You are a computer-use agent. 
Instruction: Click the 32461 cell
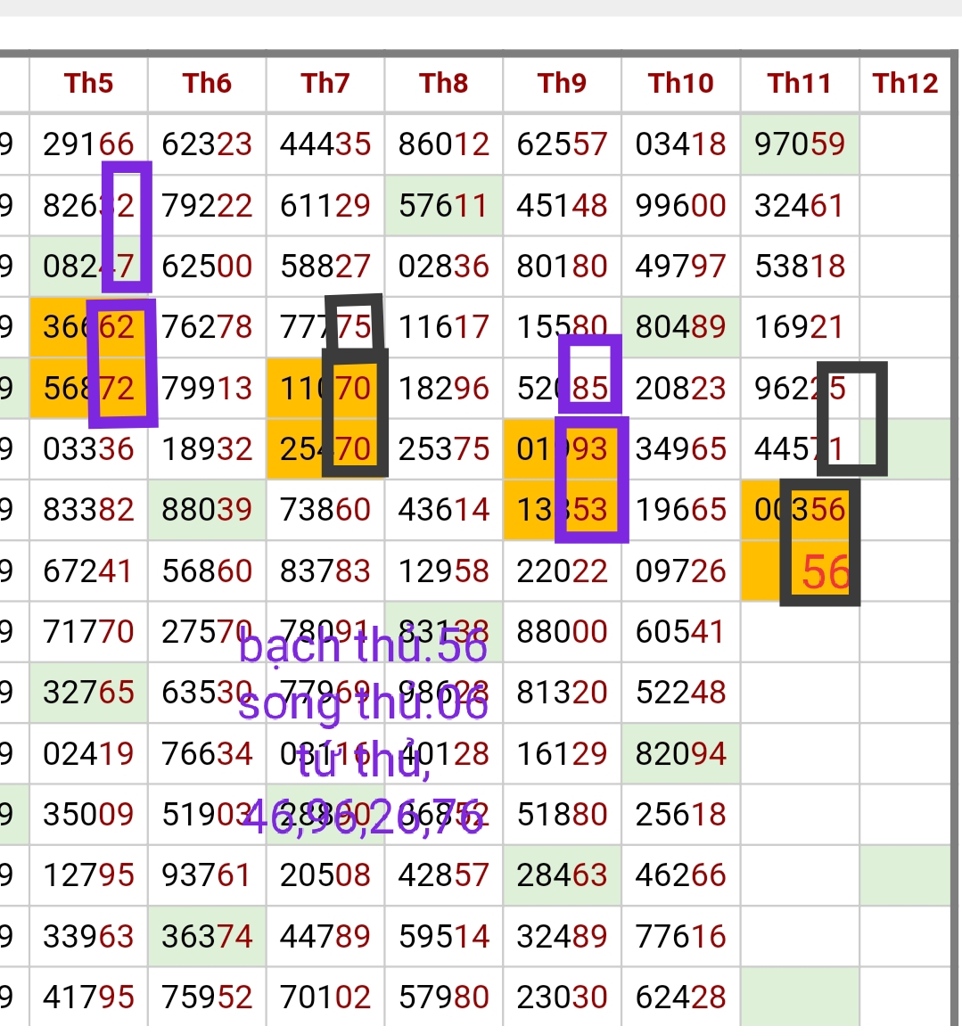[x=800, y=205]
